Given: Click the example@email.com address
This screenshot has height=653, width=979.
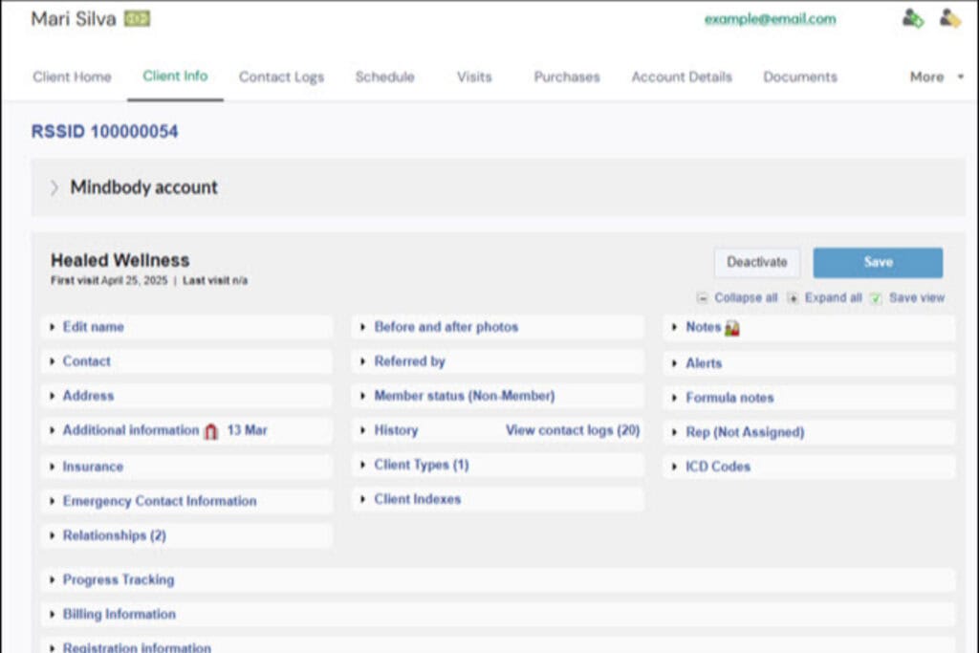Looking at the screenshot, I should click(x=770, y=19).
